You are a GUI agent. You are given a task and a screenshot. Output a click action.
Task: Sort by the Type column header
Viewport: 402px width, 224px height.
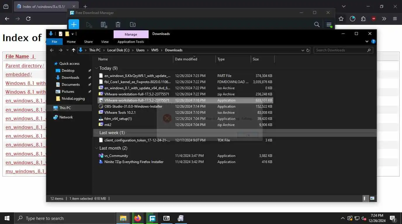233,59
